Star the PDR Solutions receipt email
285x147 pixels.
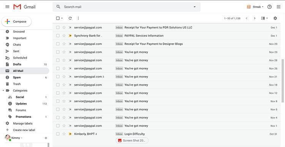(x=64, y=28)
